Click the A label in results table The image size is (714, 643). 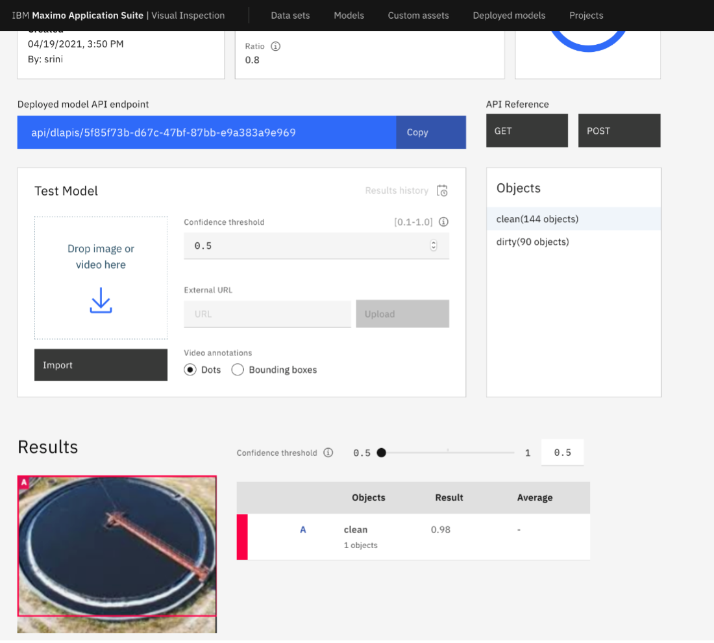pyautogui.click(x=303, y=529)
